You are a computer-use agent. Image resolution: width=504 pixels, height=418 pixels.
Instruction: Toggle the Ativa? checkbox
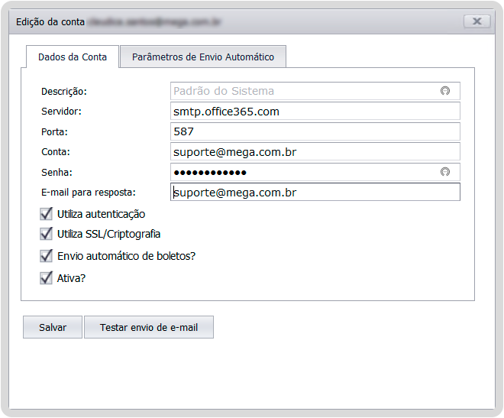click(x=47, y=278)
